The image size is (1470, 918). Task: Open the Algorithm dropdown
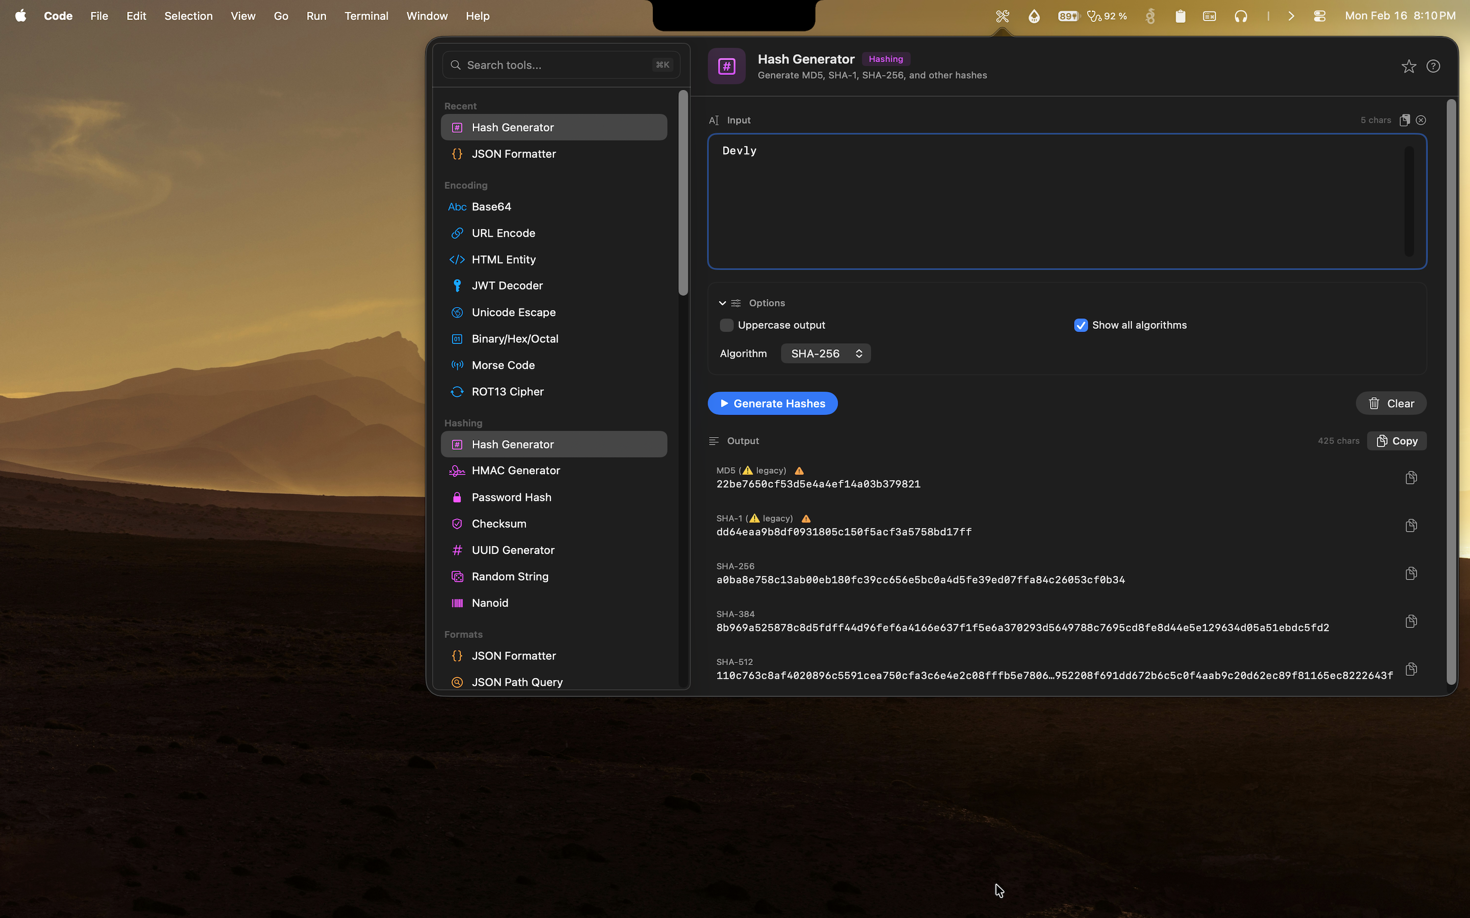point(825,353)
